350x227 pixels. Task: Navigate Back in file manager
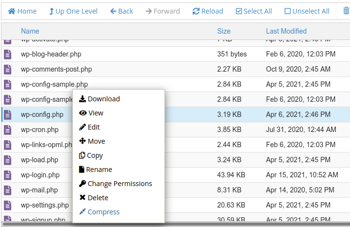pos(122,11)
